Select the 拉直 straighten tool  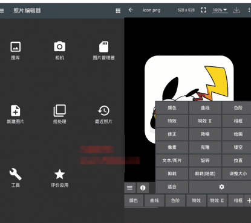tap(238, 160)
